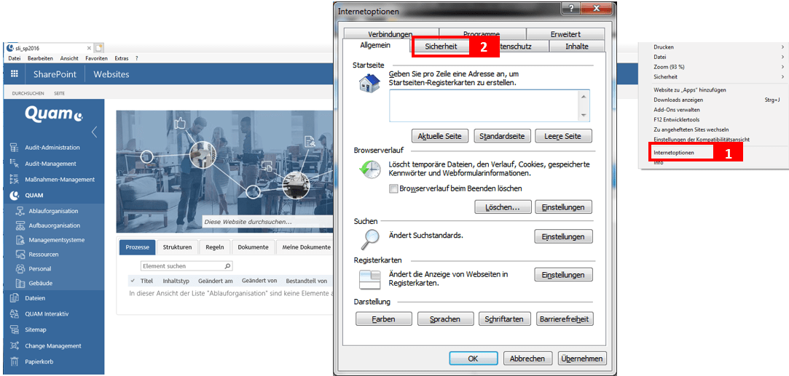
Task: Select the Dokumente tab
Action: pyautogui.click(x=253, y=247)
